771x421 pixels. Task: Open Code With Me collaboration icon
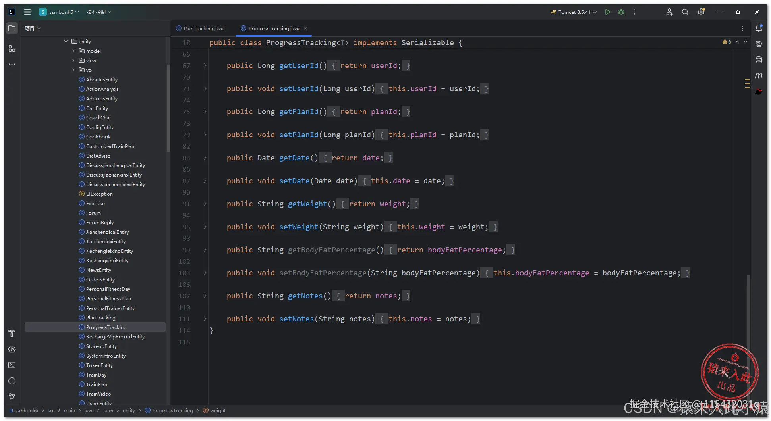pos(669,12)
